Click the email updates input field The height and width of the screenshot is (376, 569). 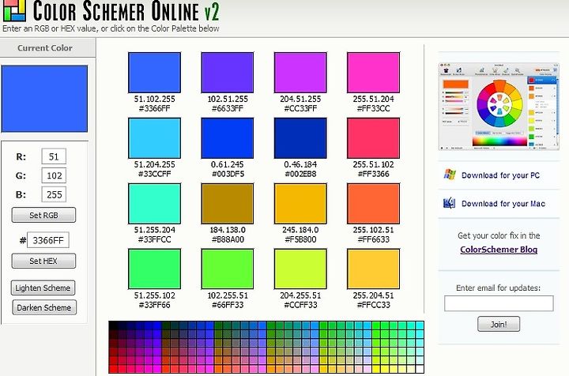pyautogui.click(x=499, y=303)
